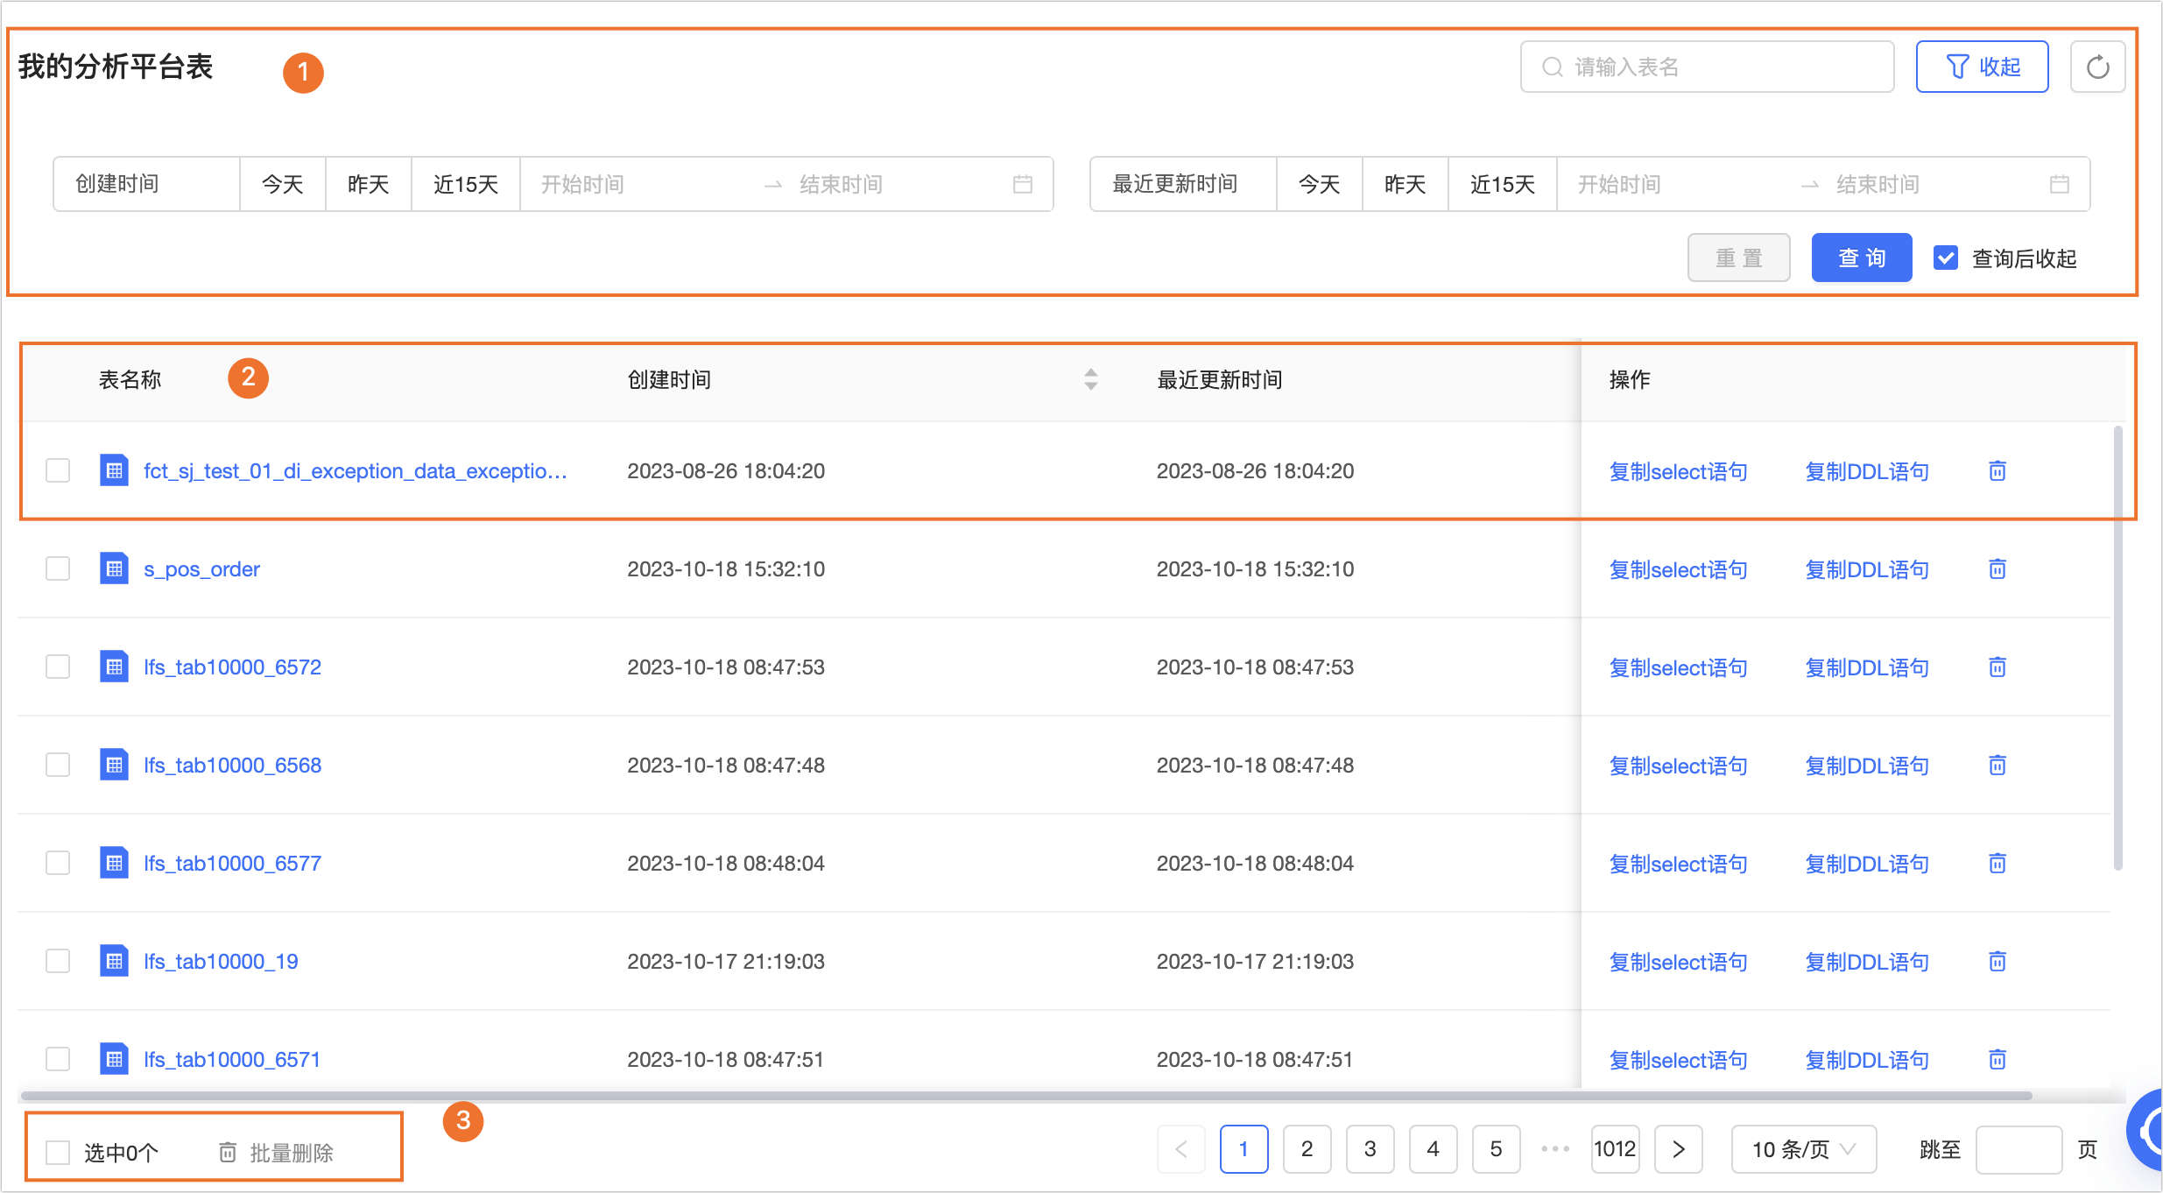The width and height of the screenshot is (2163, 1193).
Task: Check the 选中0个 select-all checkbox
Action: [x=58, y=1153]
